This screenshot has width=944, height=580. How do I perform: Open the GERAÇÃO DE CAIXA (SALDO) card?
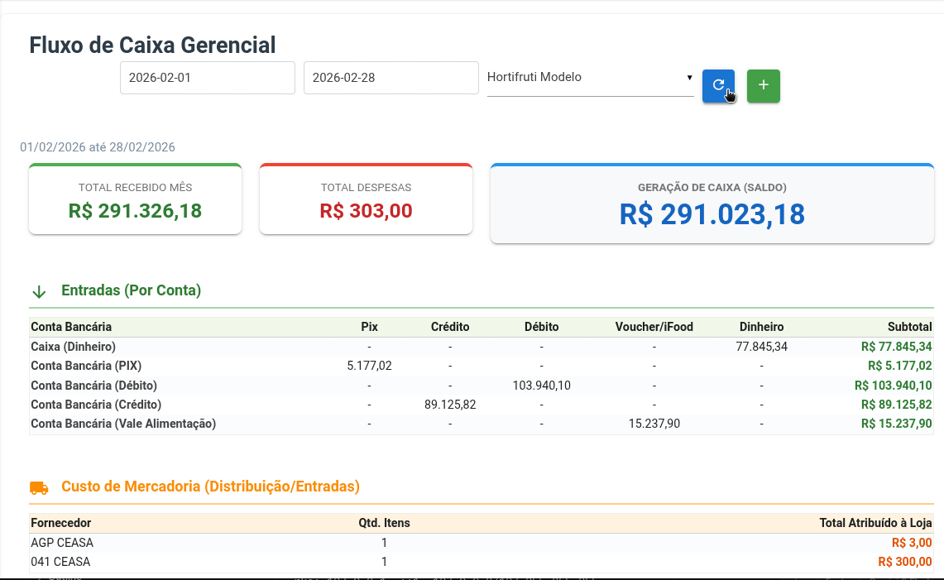(x=712, y=200)
